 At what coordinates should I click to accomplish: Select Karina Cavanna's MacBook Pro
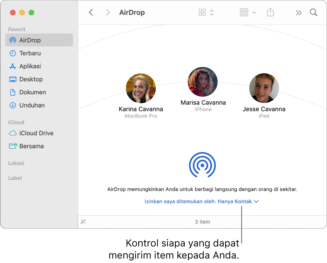coord(141,88)
